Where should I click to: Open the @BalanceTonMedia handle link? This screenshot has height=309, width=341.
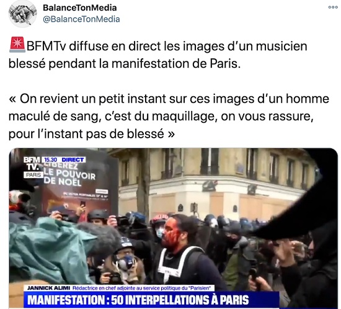[81, 19]
